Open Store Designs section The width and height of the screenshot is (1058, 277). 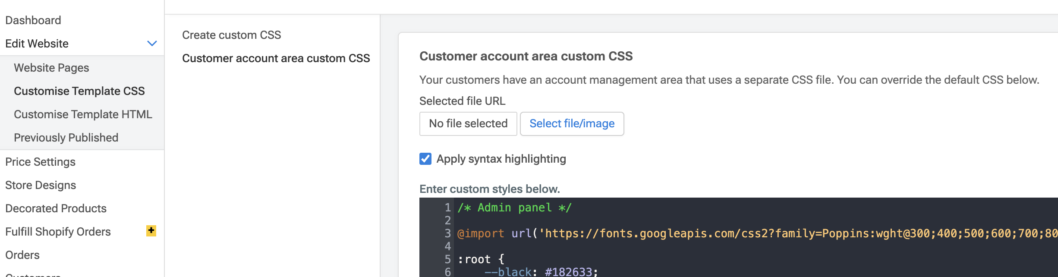click(41, 185)
